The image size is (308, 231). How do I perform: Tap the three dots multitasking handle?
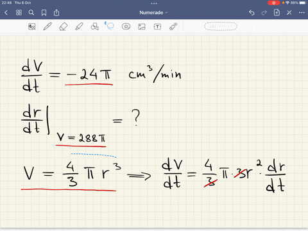click(x=154, y=3)
